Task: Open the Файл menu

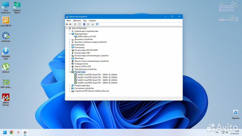Action: tap(69, 20)
